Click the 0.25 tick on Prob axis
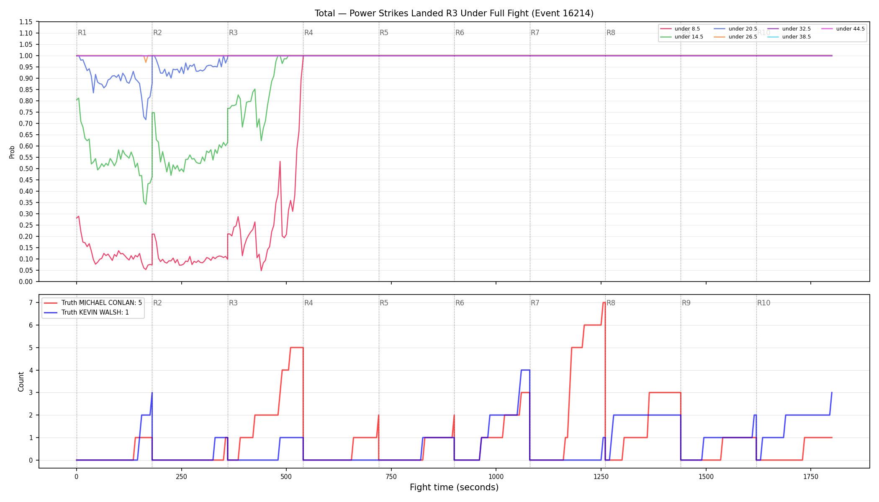This screenshot has height=502, width=879. [x=26, y=225]
